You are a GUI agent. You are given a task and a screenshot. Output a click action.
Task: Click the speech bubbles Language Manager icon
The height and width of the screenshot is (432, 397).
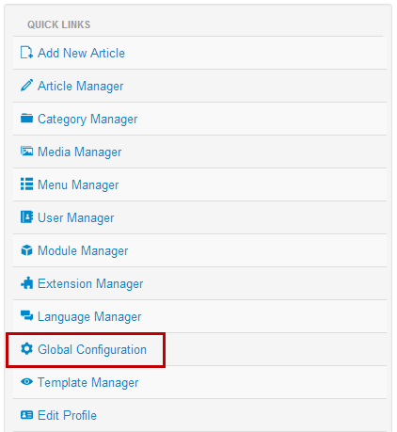(26, 315)
